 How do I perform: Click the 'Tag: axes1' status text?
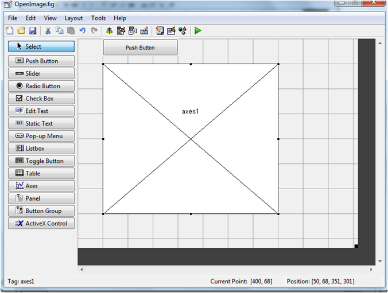point(21,282)
